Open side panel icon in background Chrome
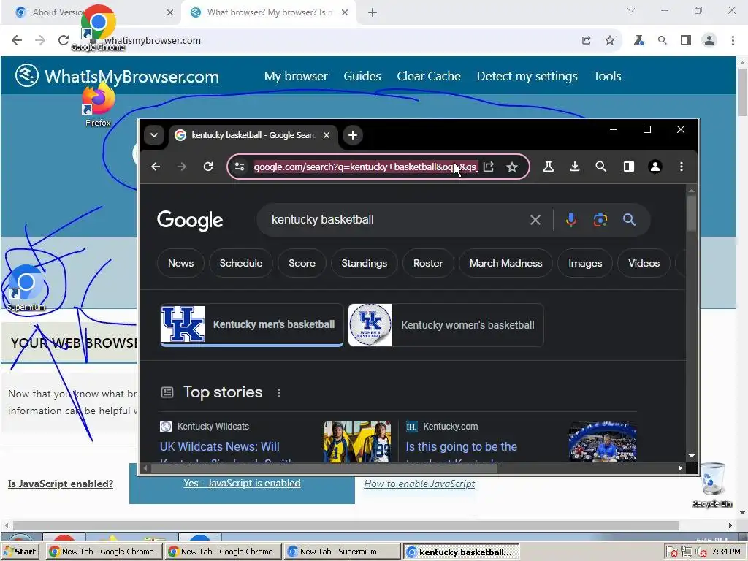 [x=686, y=41]
